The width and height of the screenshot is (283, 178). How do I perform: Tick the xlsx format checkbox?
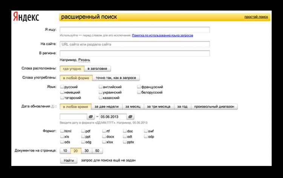104,141
